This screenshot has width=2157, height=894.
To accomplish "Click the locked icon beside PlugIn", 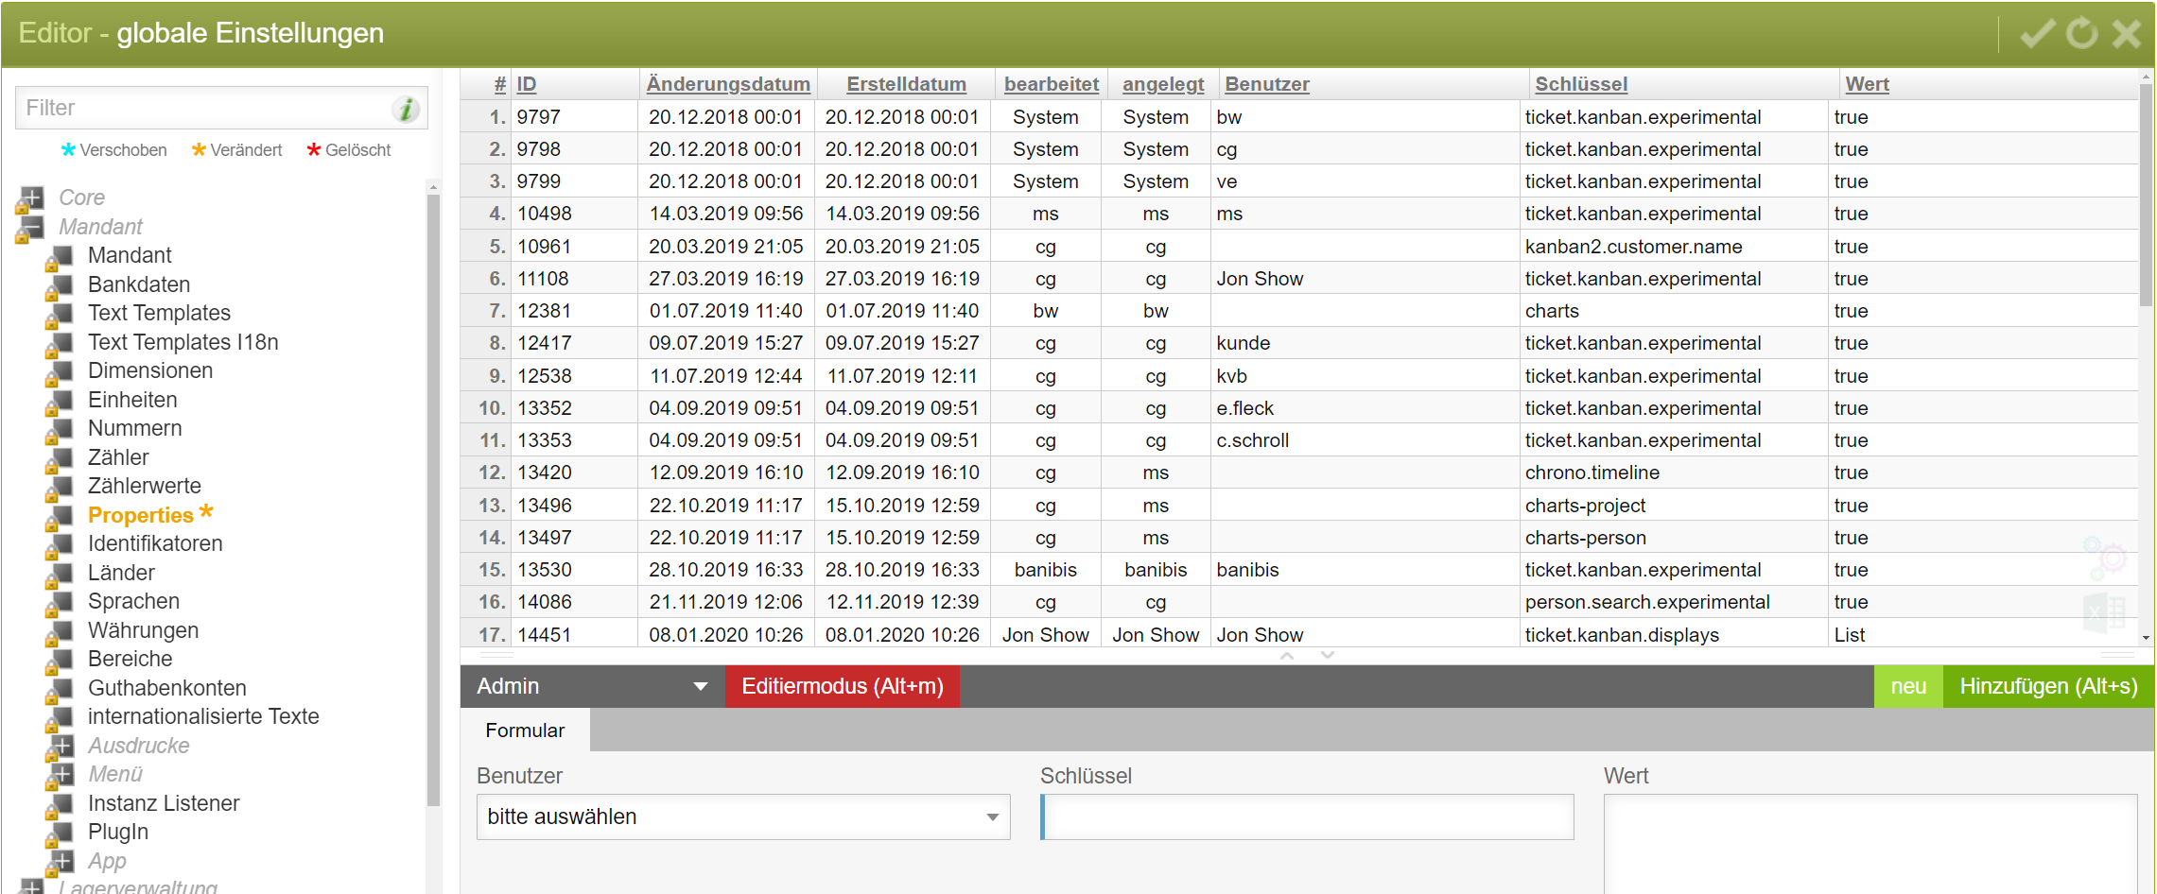I will pos(59,833).
